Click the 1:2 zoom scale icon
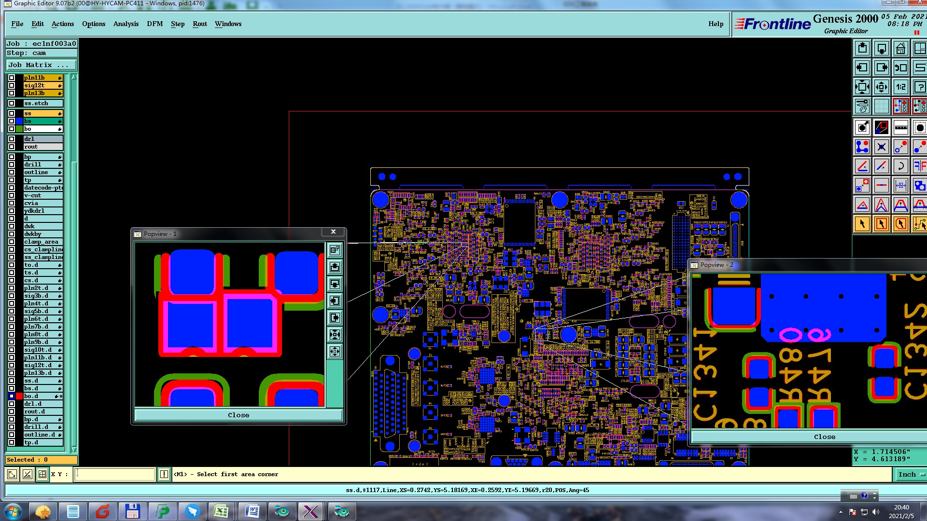This screenshot has width=927, height=521. [x=900, y=87]
